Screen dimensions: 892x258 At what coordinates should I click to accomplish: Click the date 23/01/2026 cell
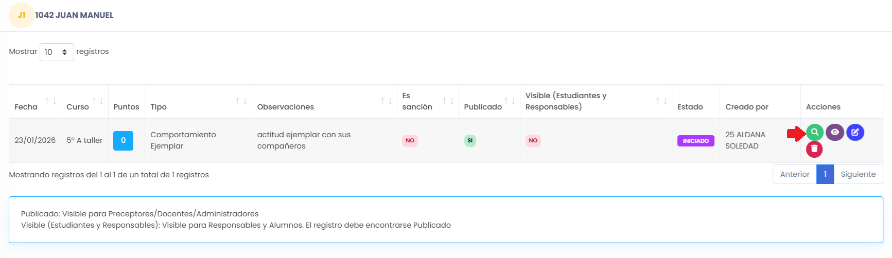pos(35,140)
